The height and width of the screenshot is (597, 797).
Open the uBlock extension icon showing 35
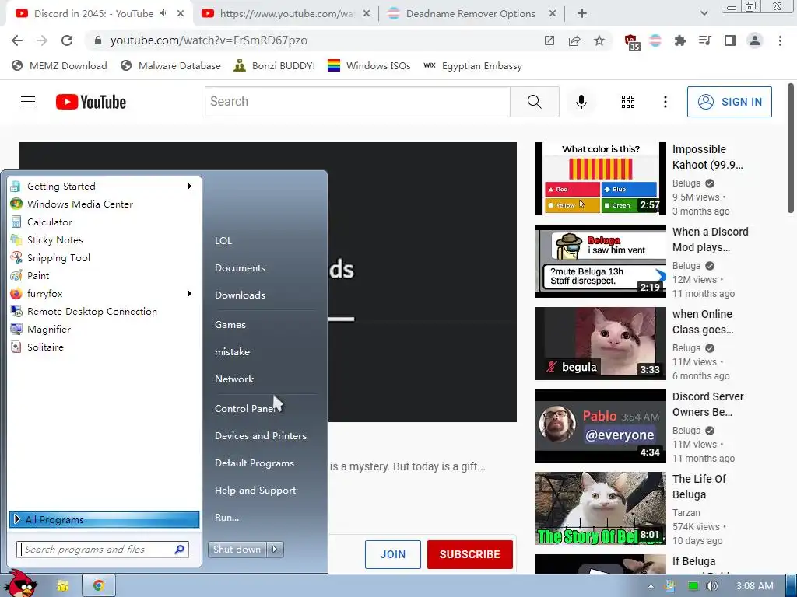[x=632, y=42]
